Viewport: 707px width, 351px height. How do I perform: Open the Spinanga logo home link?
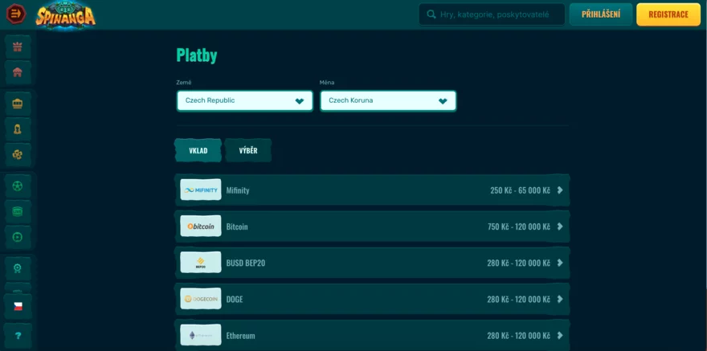point(66,15)
